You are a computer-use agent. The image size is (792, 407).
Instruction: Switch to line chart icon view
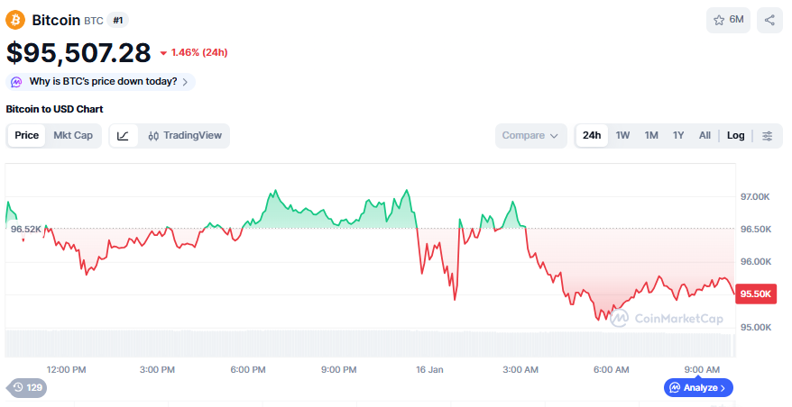tap(123, 136)
